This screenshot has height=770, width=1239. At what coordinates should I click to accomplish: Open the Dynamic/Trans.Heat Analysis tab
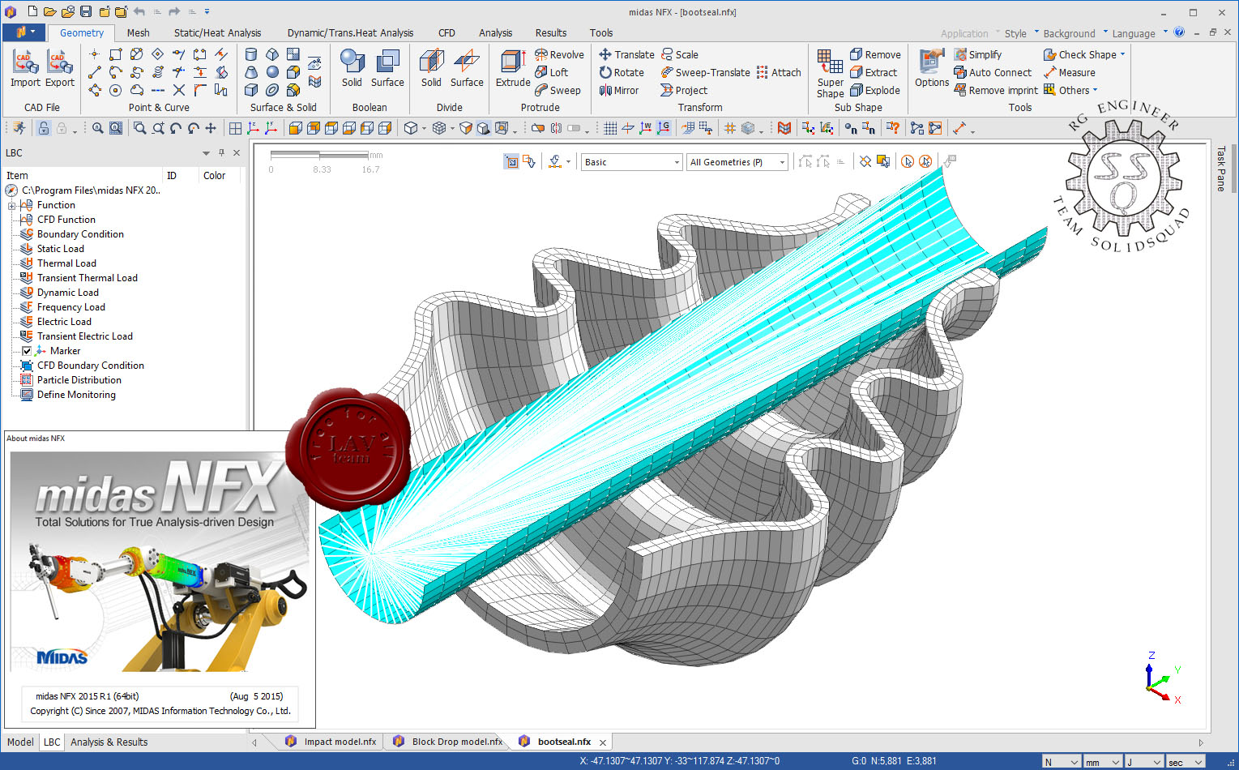click(x=350, y=32)
